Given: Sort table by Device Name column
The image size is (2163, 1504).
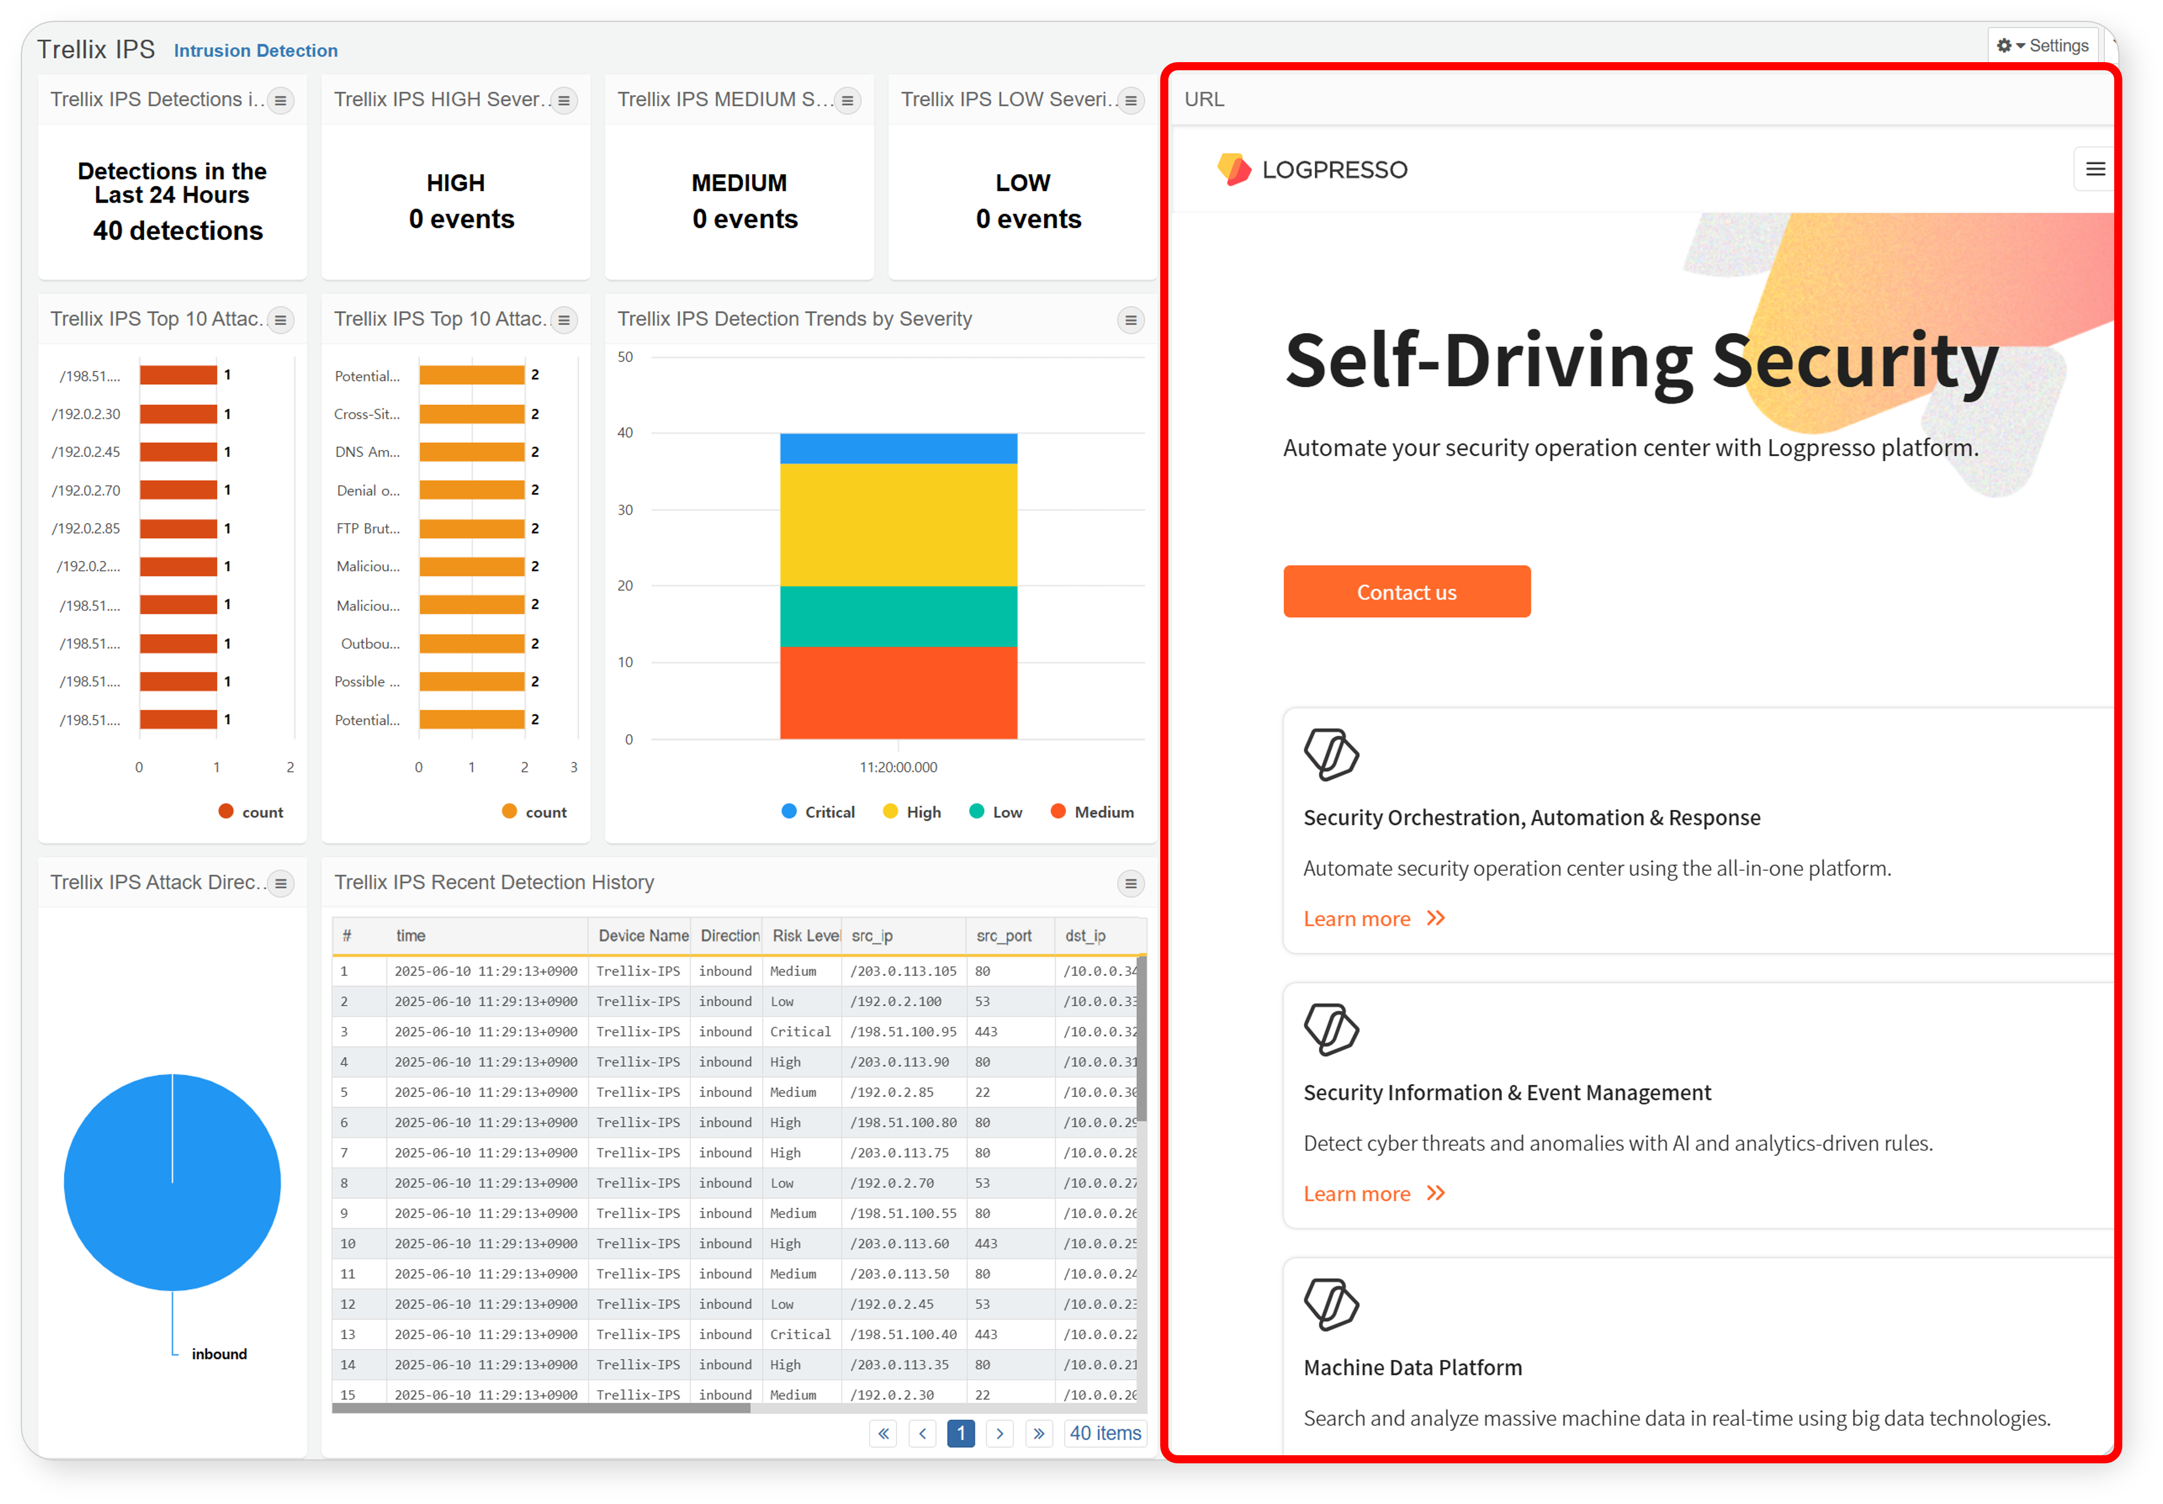Looking at the screenshot, I should point(640,935).
